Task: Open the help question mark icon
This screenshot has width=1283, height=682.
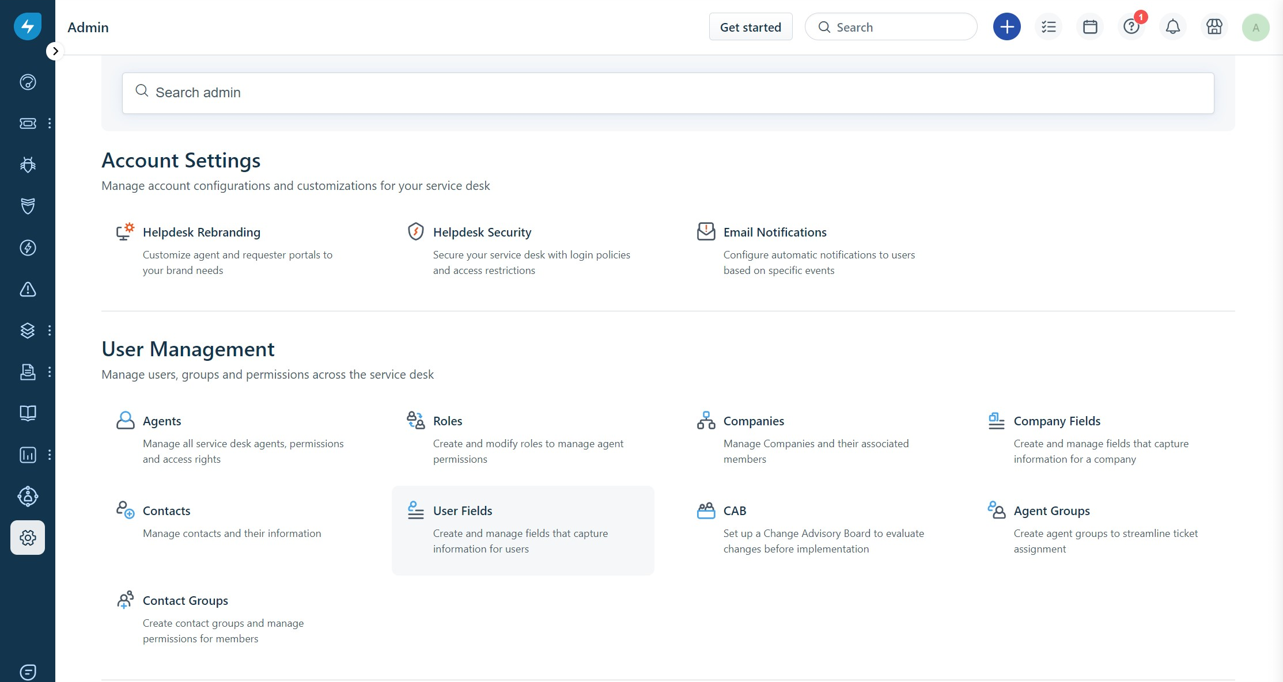Action: click(x=1131, y=27)
